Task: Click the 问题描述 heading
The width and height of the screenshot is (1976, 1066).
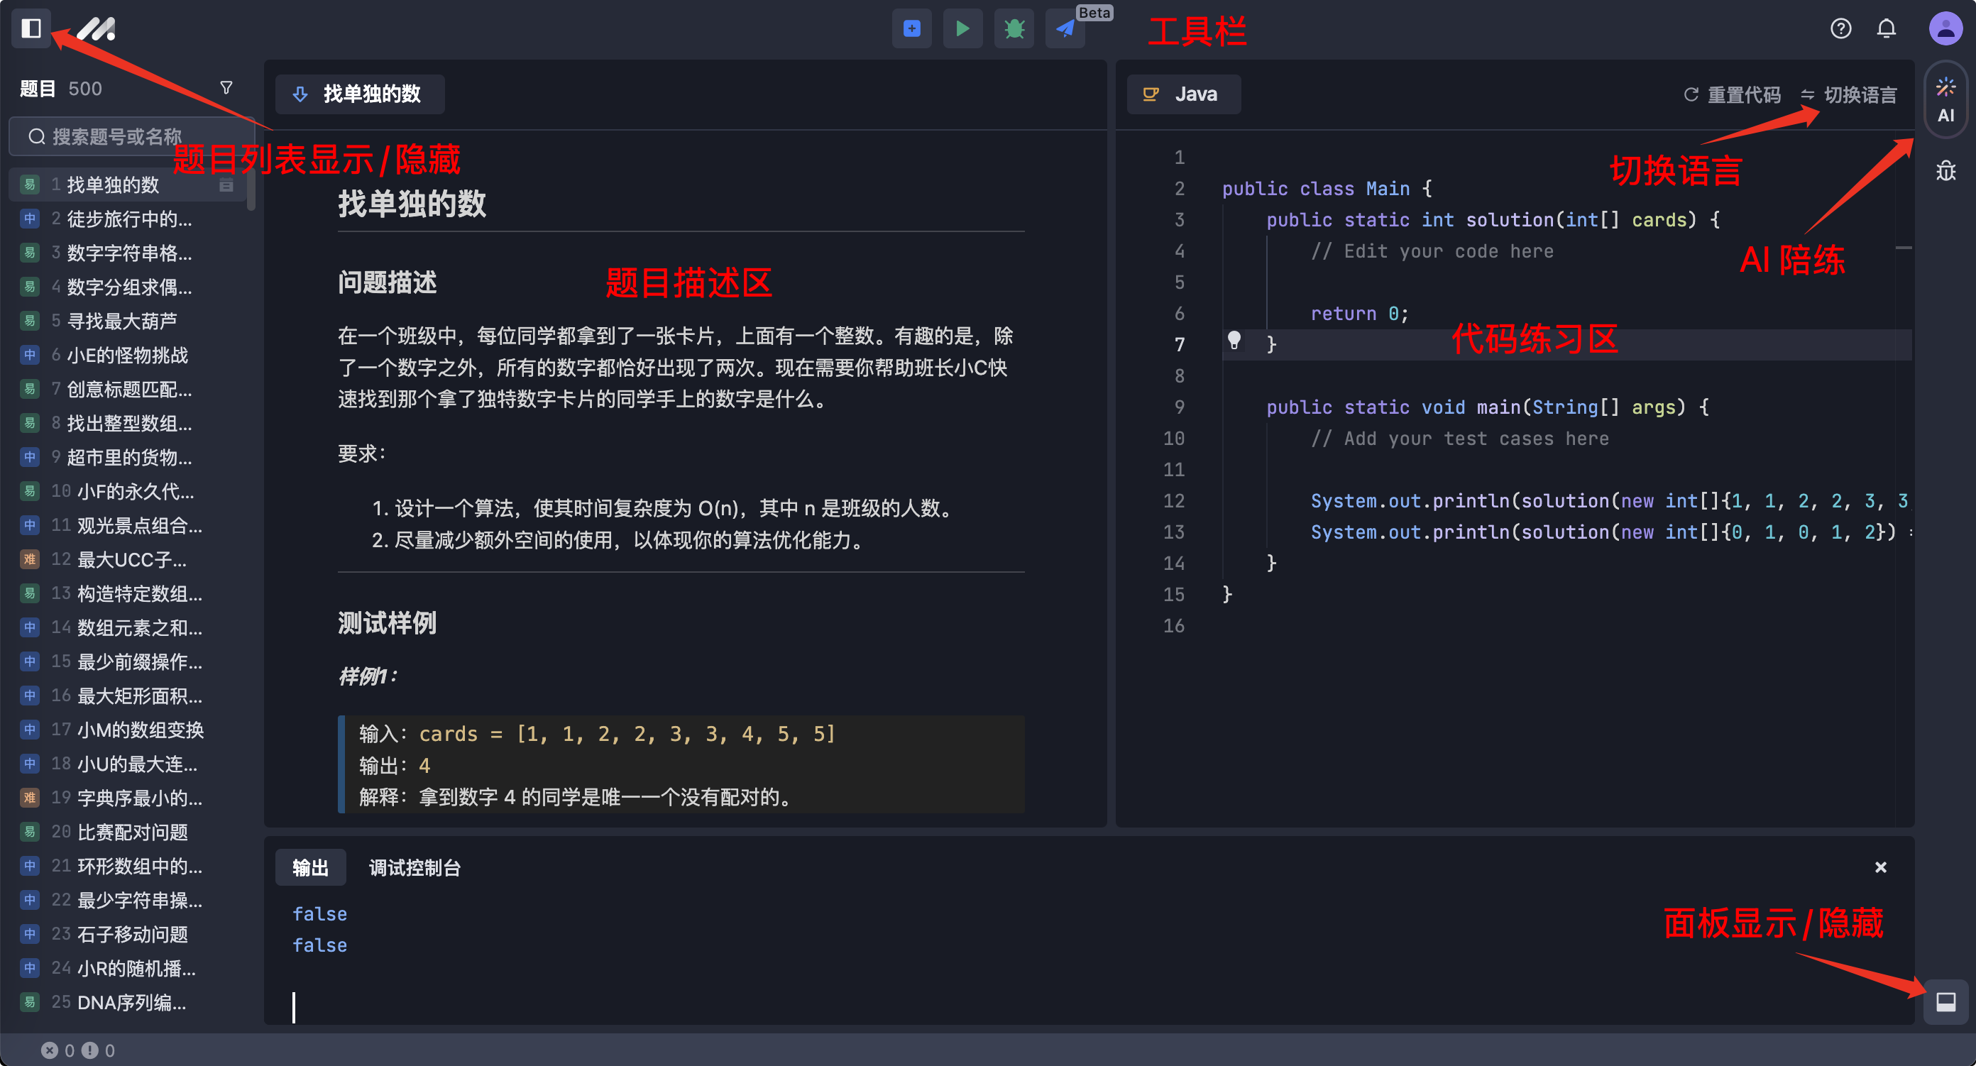Action: pos(388,282)
